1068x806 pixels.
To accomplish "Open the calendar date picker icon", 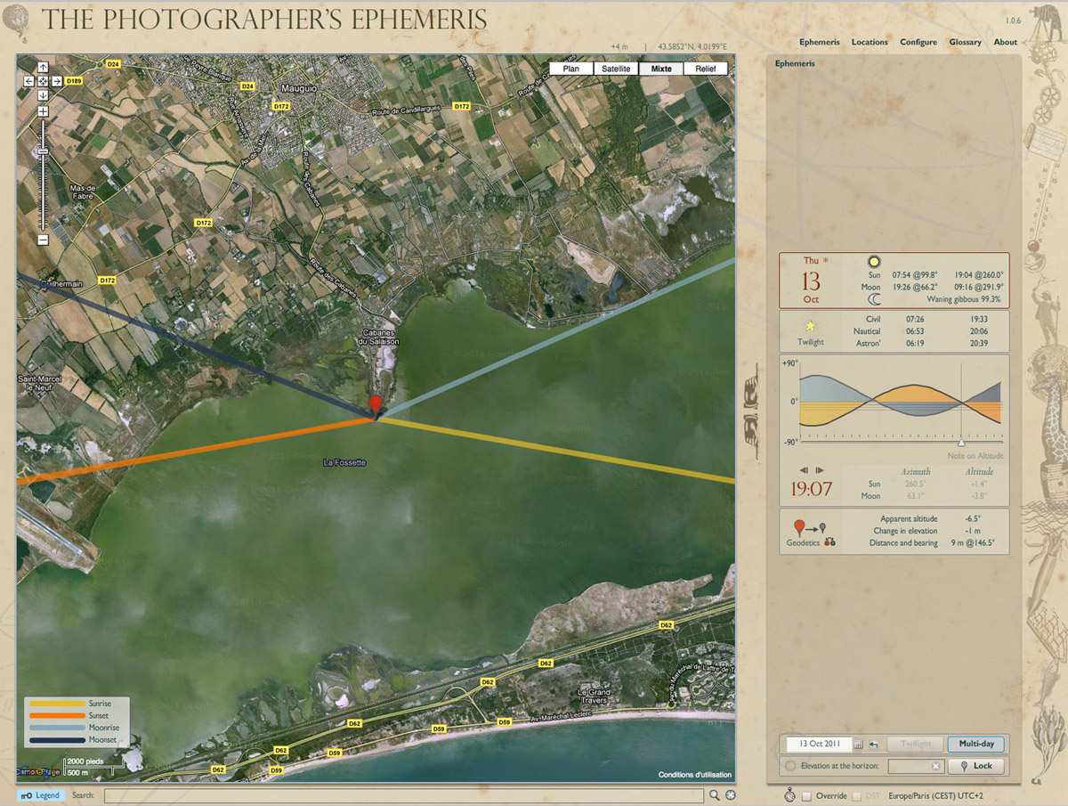I will point(859,744).
